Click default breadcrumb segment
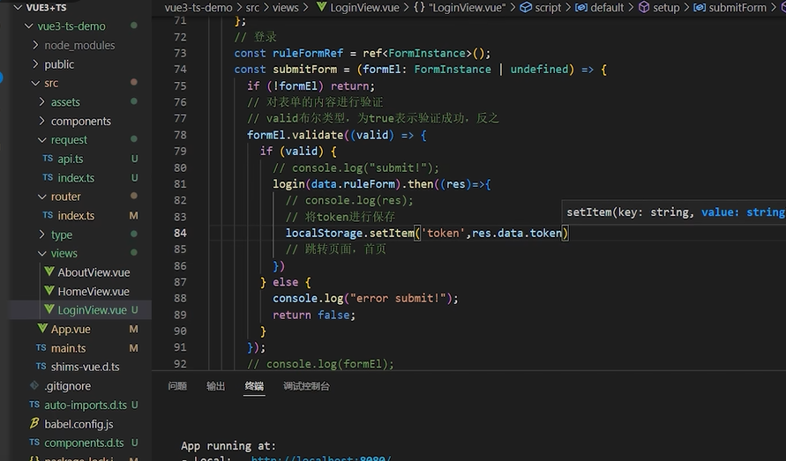The image size is (786, 461). (607, 8)
